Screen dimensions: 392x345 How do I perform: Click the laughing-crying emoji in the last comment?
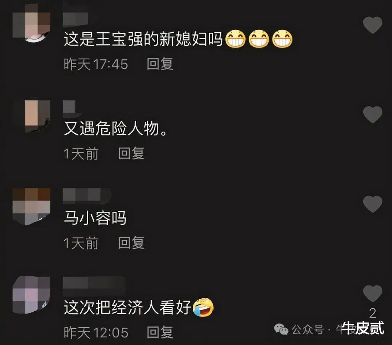coord(204,307)
